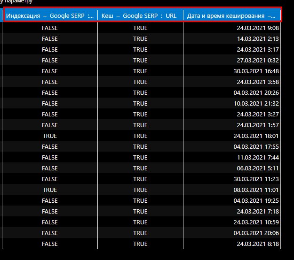Click Кеш TRUE in the 04.03.2021 17:55 row

[x=140, y=146]
